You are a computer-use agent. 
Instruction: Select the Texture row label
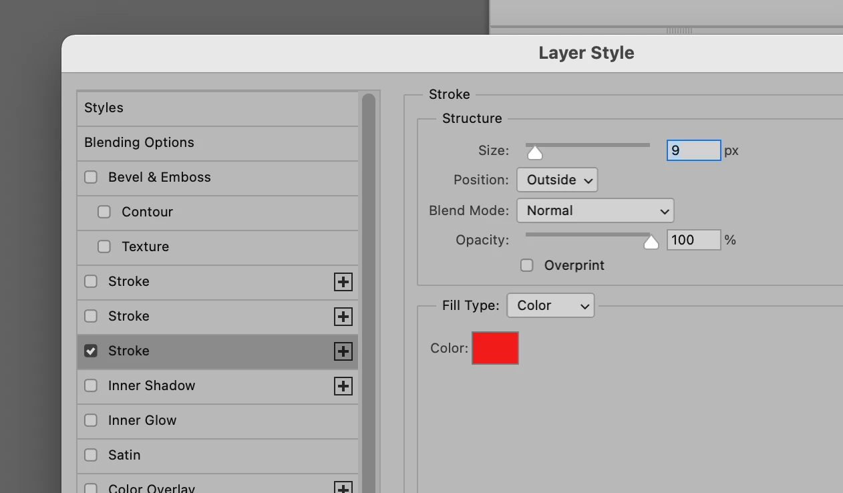[x=146, y=246]
